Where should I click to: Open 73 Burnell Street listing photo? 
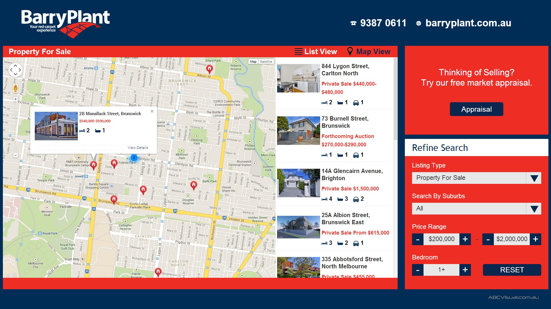(299, 131)
